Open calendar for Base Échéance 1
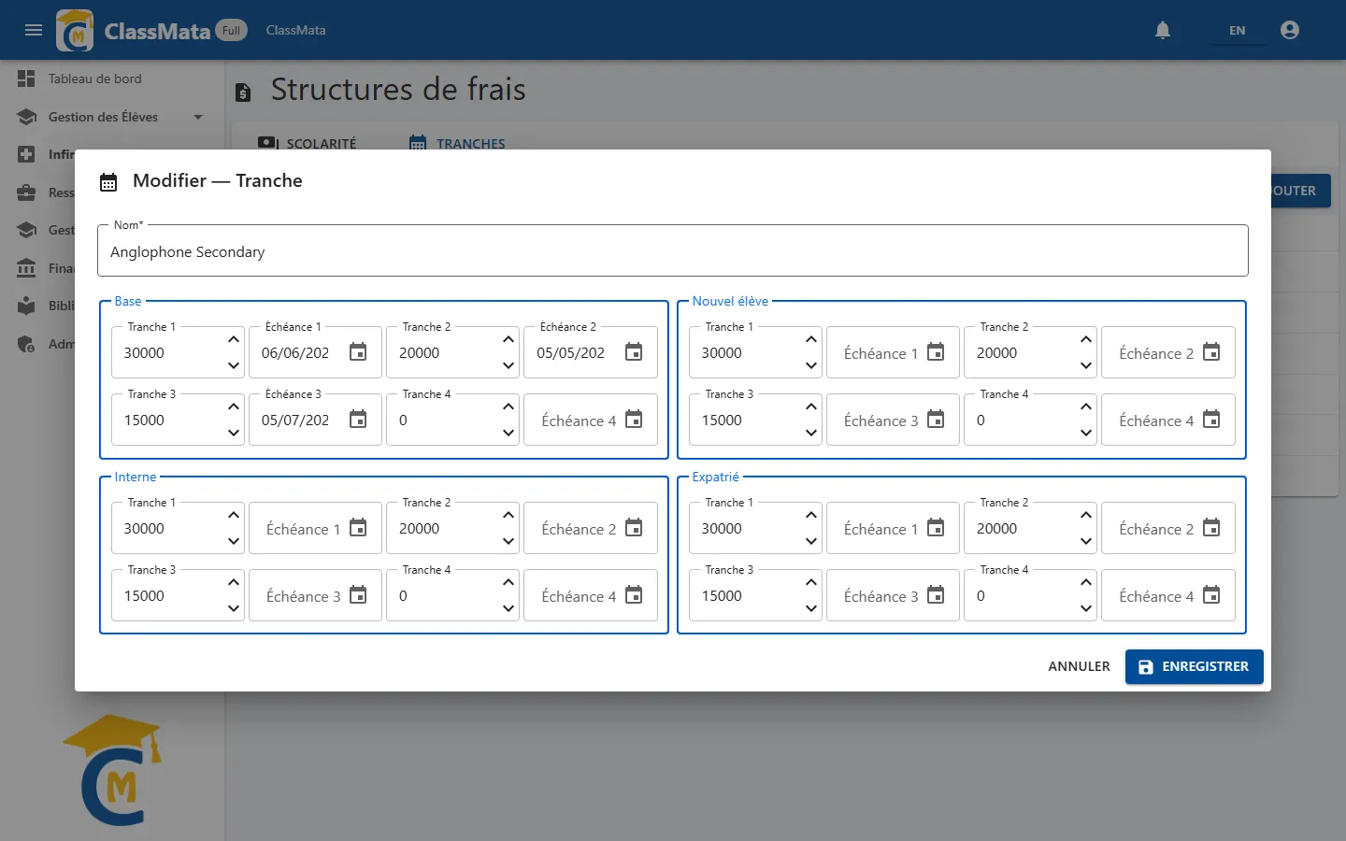 (358, 352)
